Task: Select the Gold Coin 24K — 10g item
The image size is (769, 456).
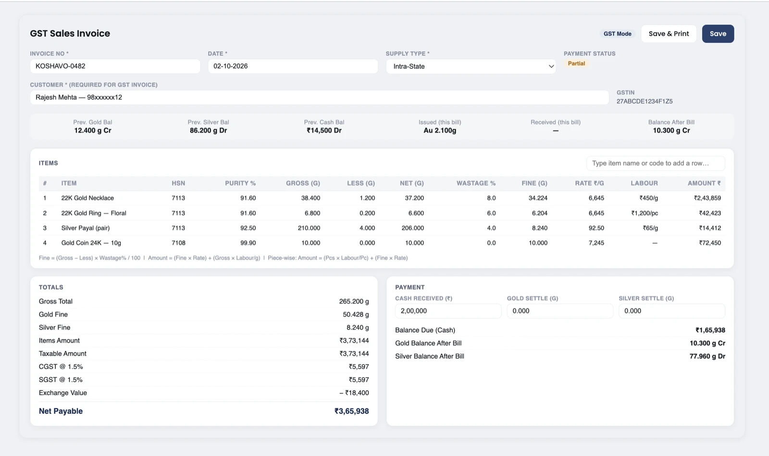Action: [x=91, y=243]
